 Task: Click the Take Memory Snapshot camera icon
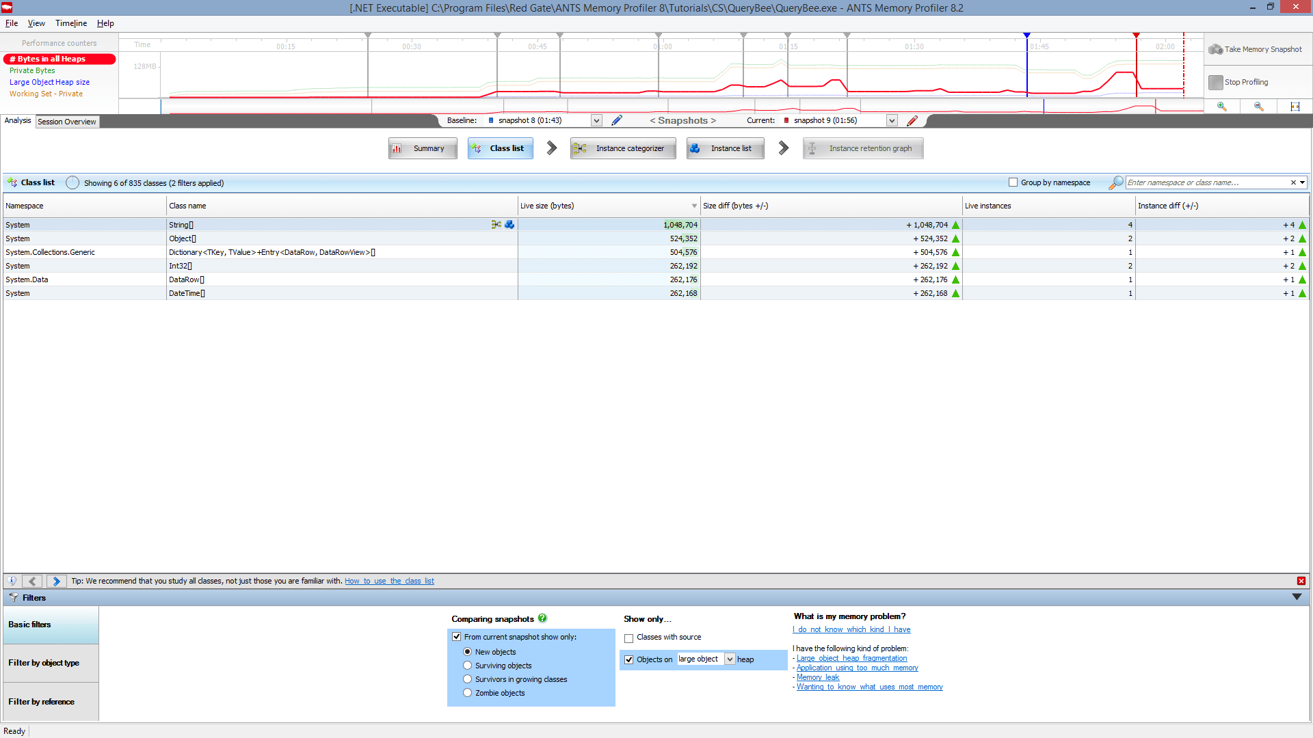[x=1215, y=49]
